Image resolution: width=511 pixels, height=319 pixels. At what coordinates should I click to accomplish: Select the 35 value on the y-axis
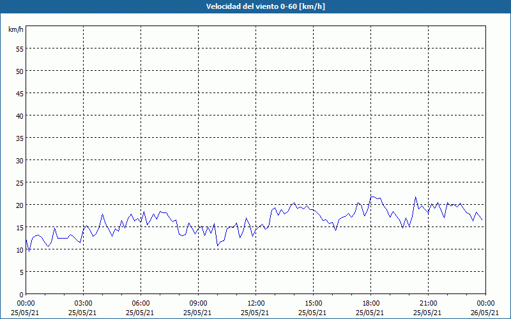(x=20, y=138)
